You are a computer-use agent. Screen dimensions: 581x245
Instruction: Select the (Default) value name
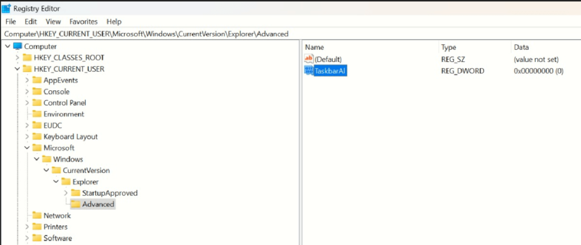click(x=328, y=59)
